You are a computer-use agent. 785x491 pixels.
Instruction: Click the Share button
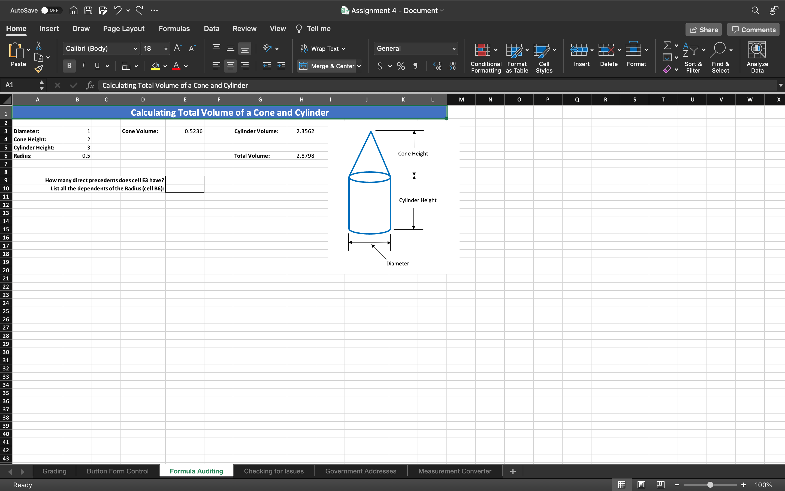point(703,29)
